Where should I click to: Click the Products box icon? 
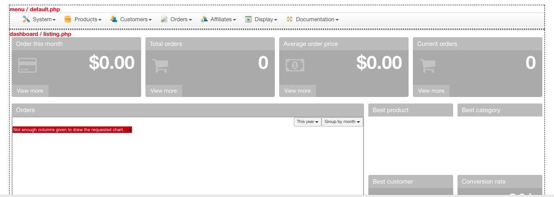coord(68,19)
